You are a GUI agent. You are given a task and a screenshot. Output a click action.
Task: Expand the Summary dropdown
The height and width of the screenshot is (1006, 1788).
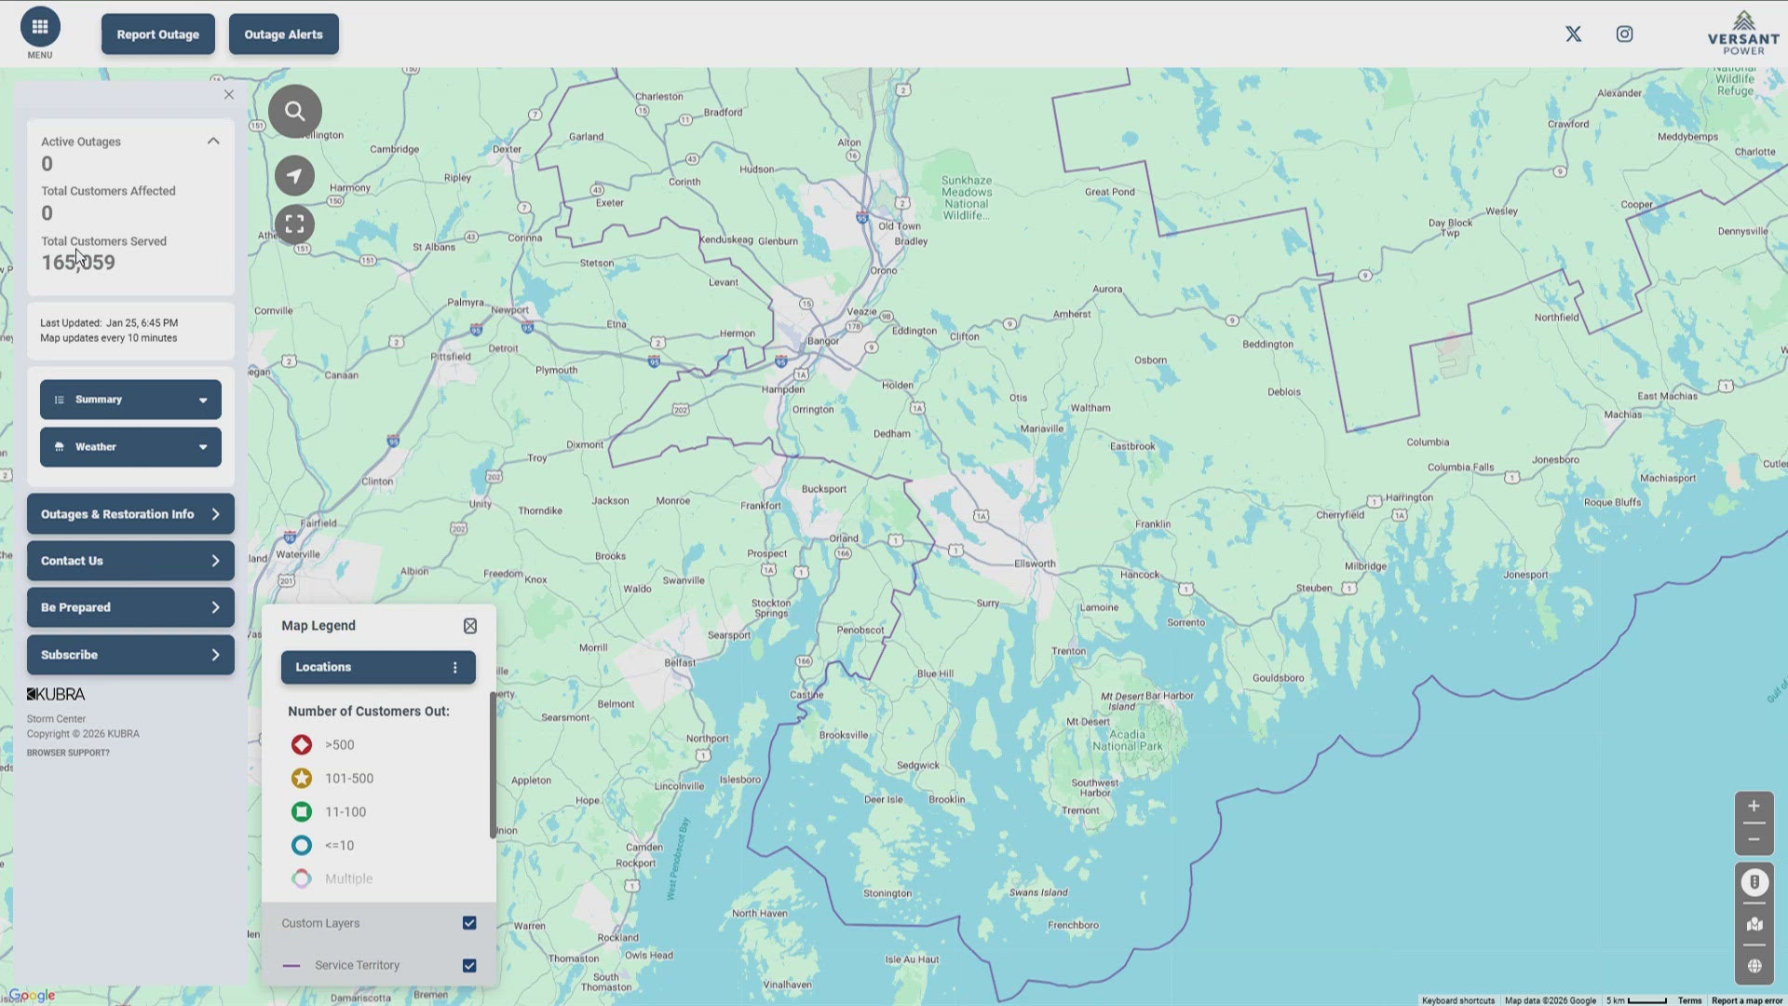click(129, 399)
